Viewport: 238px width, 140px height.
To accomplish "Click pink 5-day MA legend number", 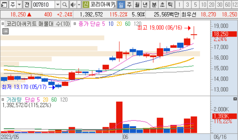I will point(103,24).
